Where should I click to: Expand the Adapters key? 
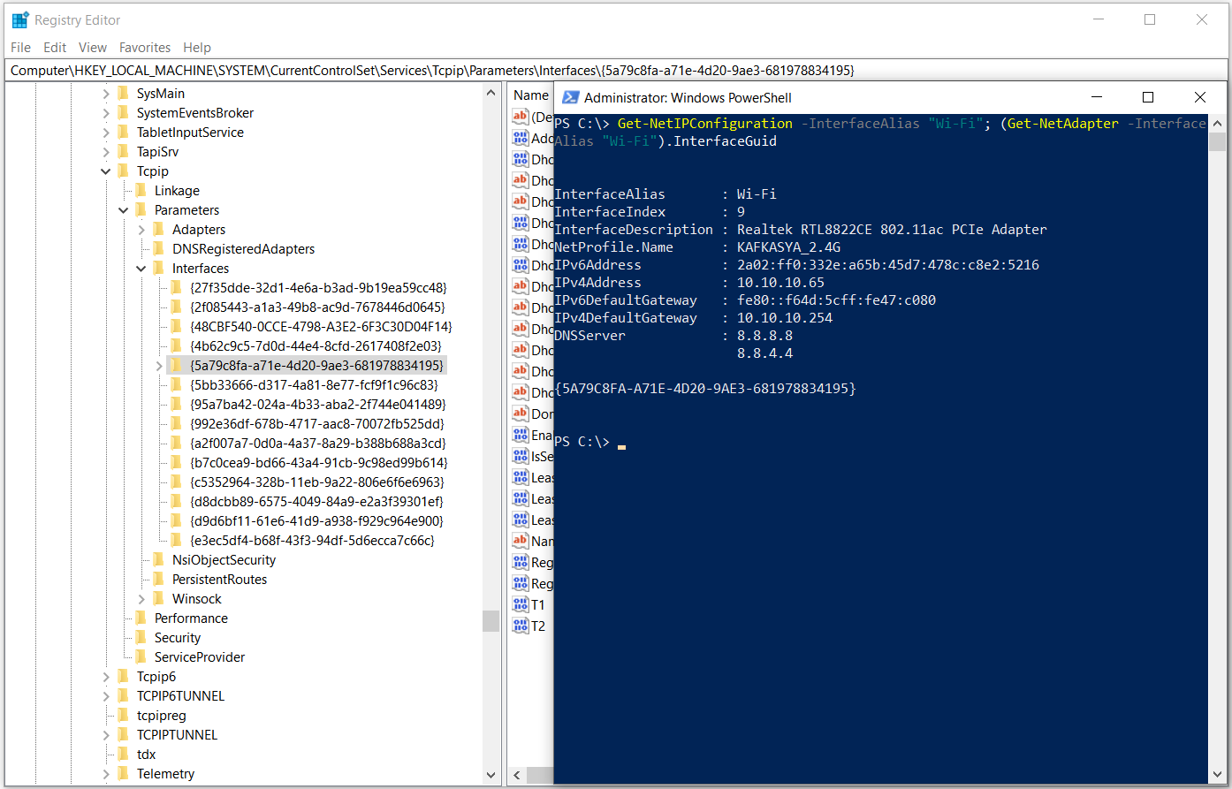[141, 230]
